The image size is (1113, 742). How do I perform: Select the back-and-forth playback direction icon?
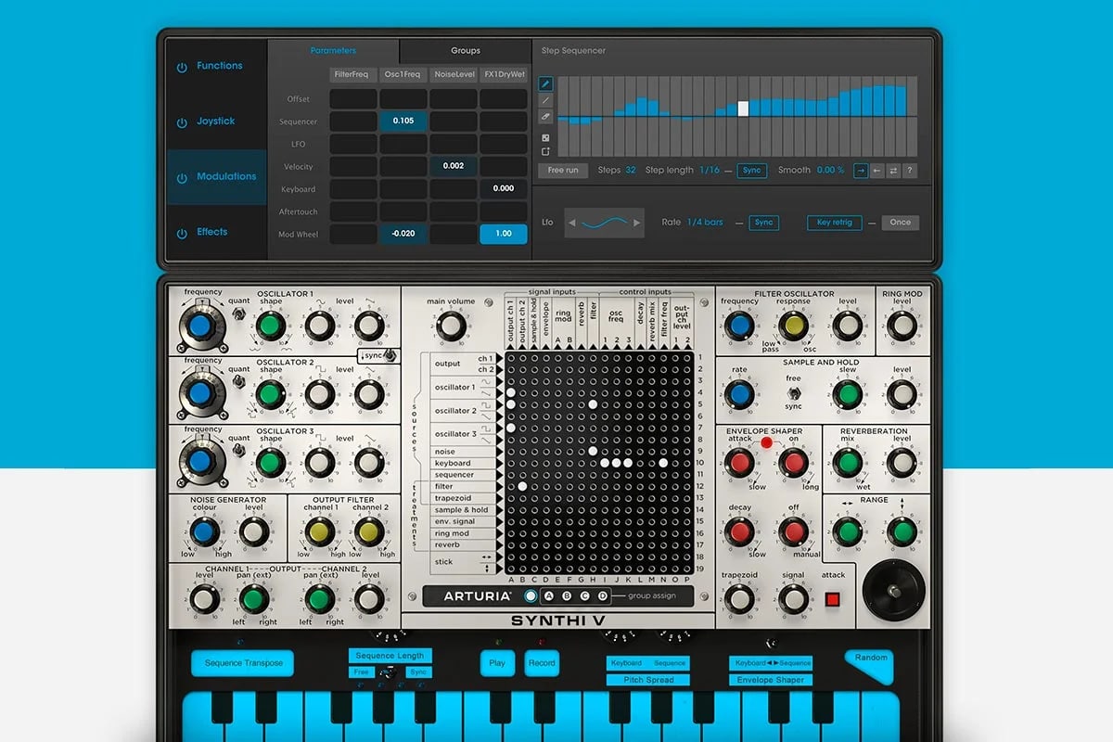(x=893, y=171)
